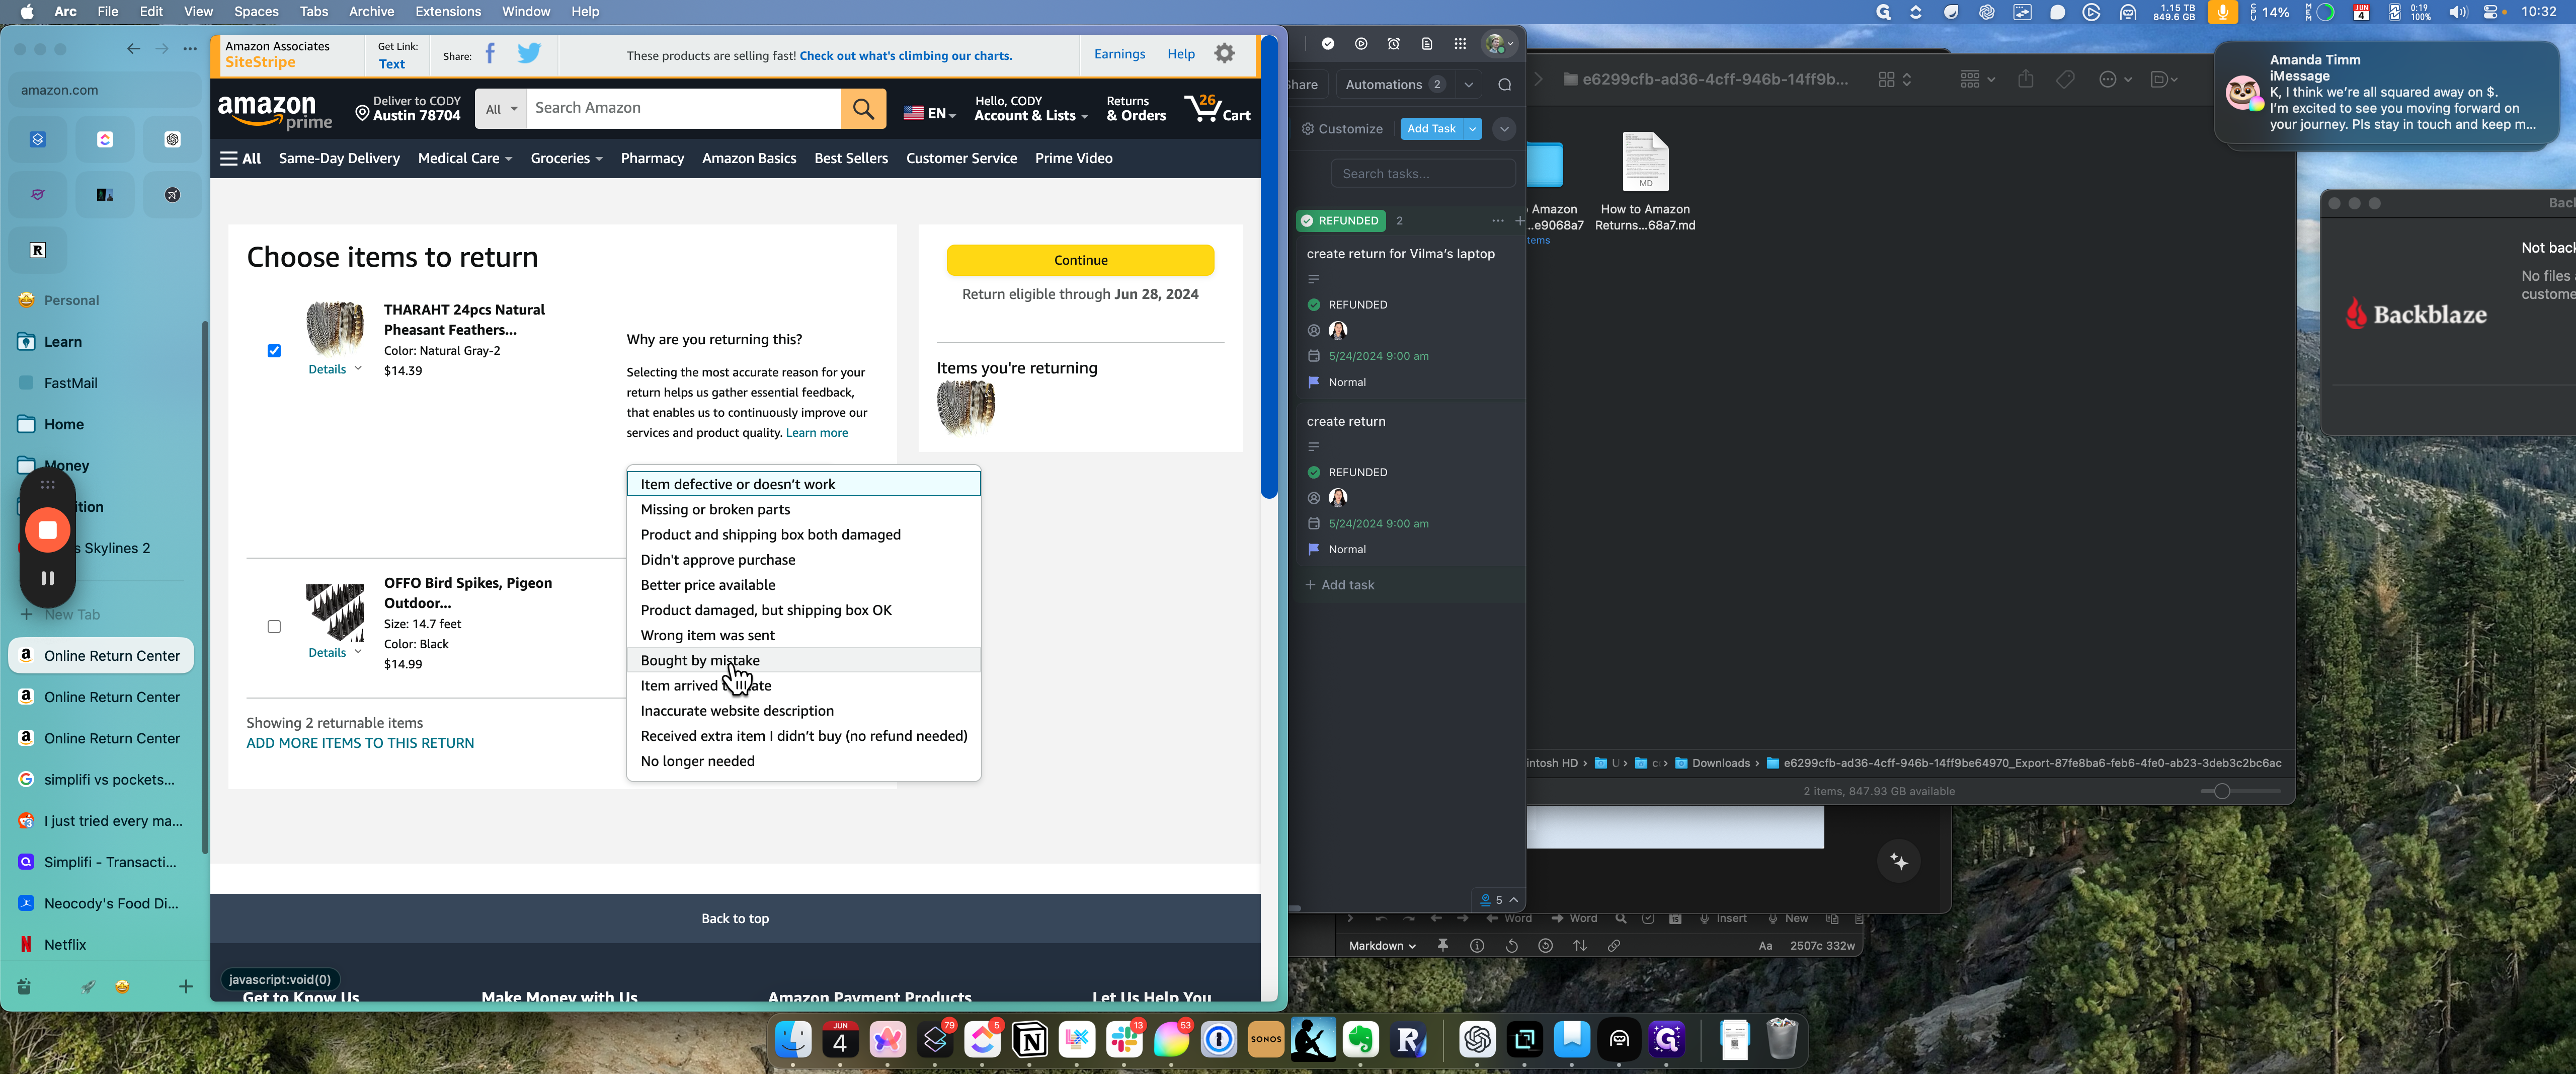Check the OFFO Bird Spikes checkbox
Viewport: 2576px width, 1074px height.
(274, 627)
